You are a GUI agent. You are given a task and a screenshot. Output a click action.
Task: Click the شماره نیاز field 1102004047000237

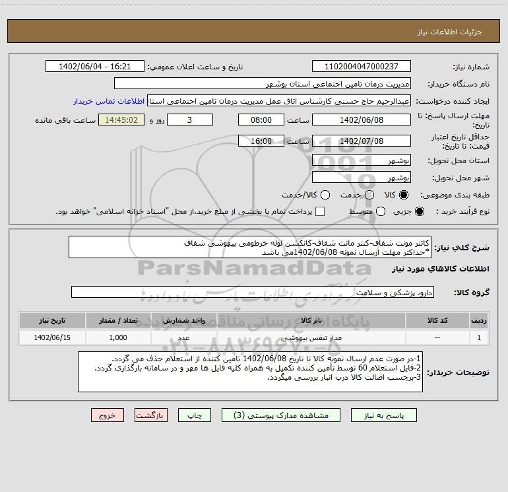(x=362, y=67)
